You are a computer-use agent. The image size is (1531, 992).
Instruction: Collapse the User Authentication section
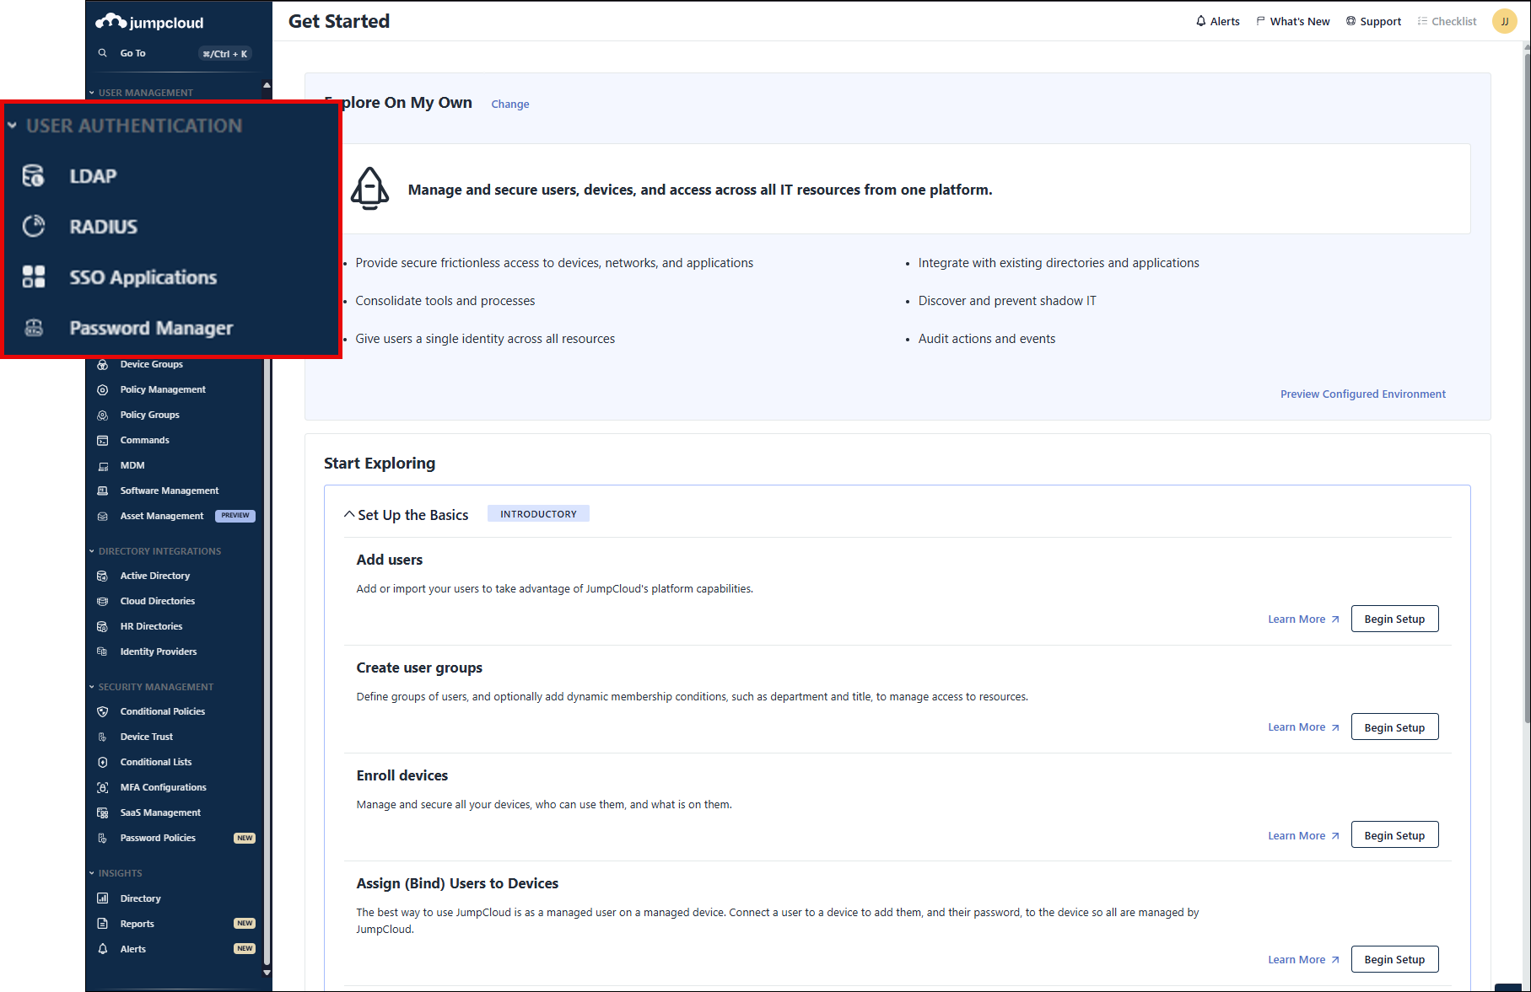point(13,126)
